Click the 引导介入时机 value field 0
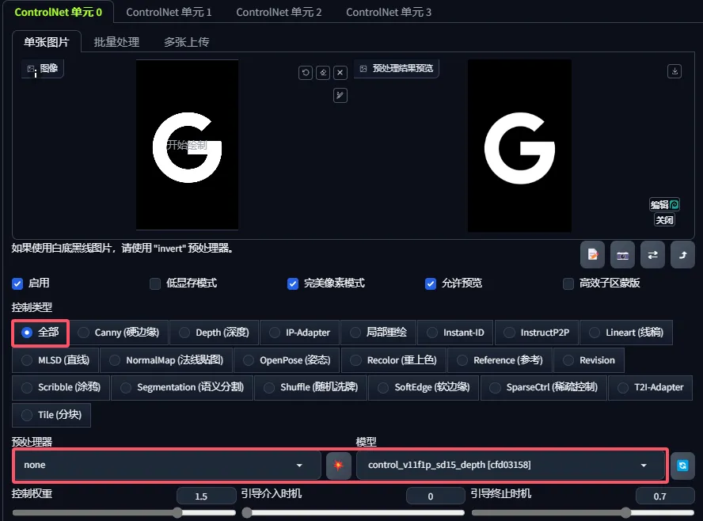The height and width of the screenshot is (521, 703). 435,496
